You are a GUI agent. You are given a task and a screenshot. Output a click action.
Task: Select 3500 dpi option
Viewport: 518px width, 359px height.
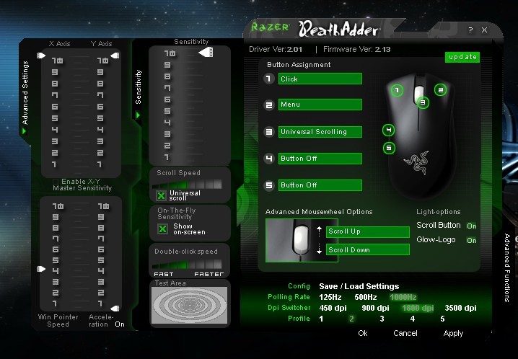[460, 308]
